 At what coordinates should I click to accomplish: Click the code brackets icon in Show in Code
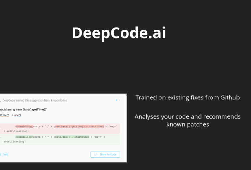(x=96, y=154)
